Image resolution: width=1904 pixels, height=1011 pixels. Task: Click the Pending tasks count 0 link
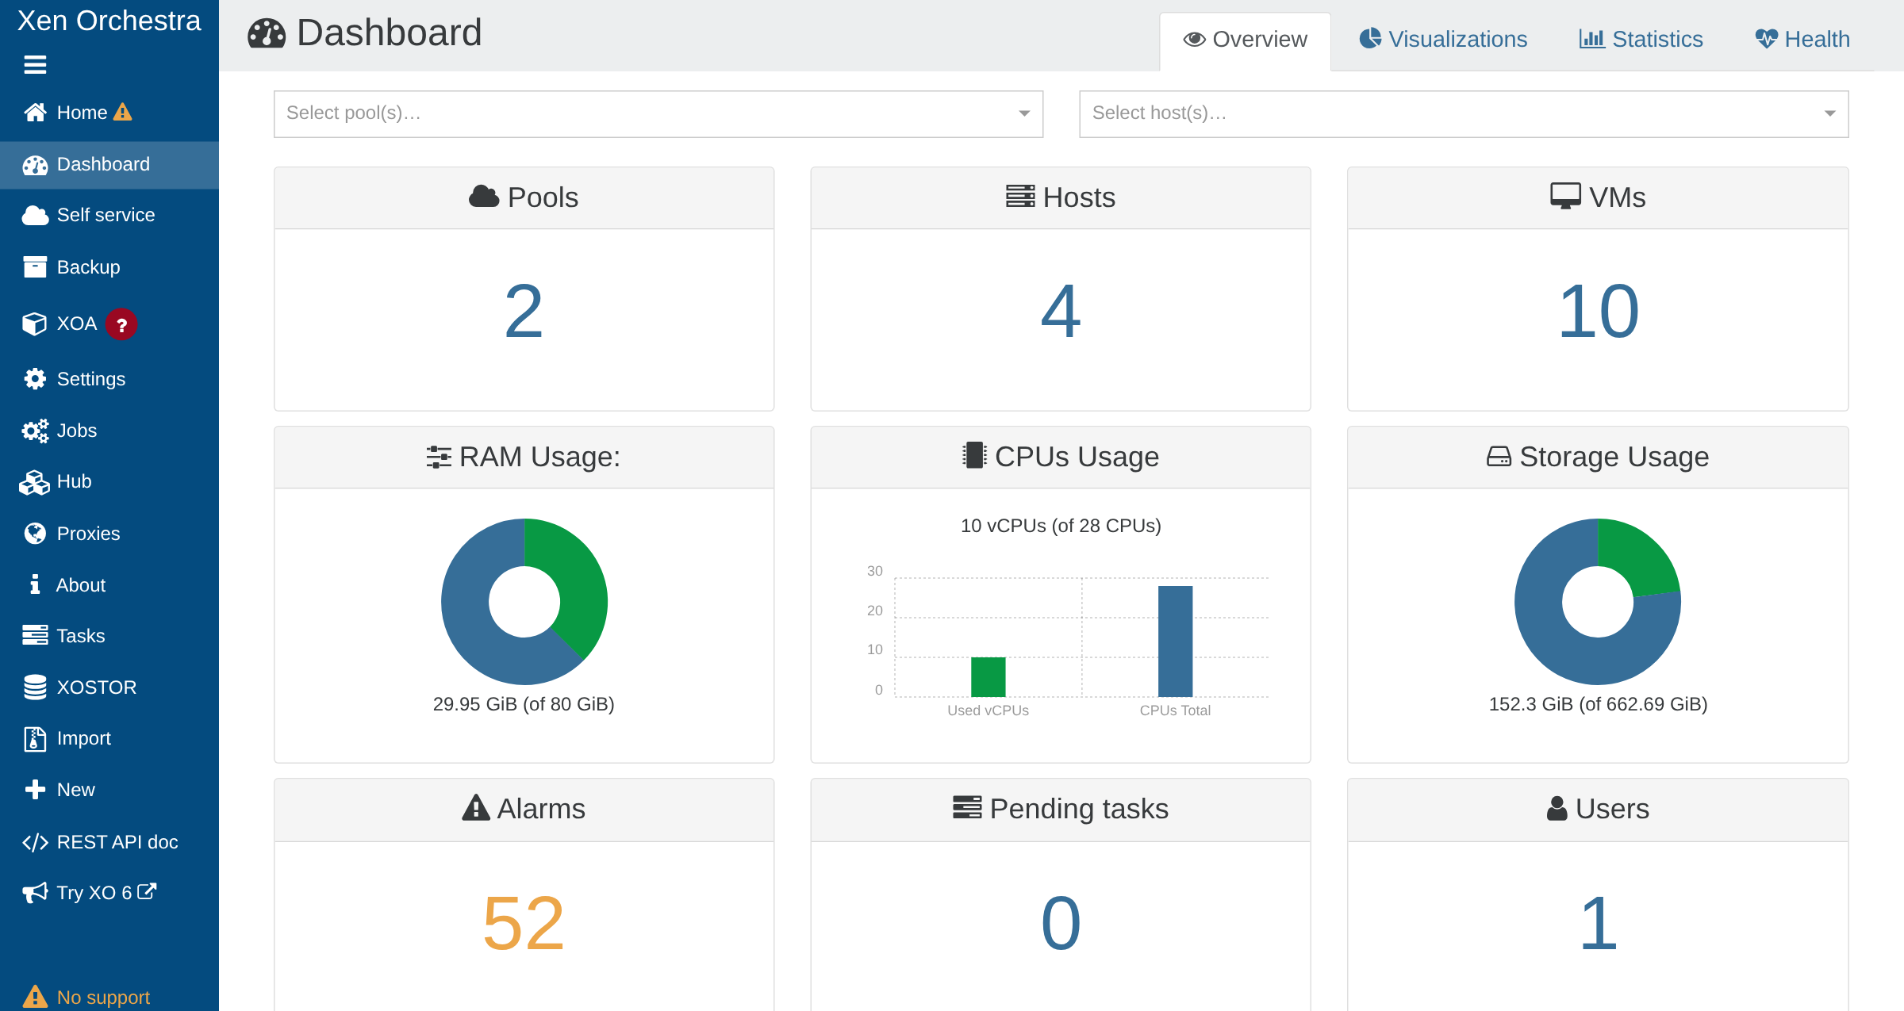(x=1061, y=924)
